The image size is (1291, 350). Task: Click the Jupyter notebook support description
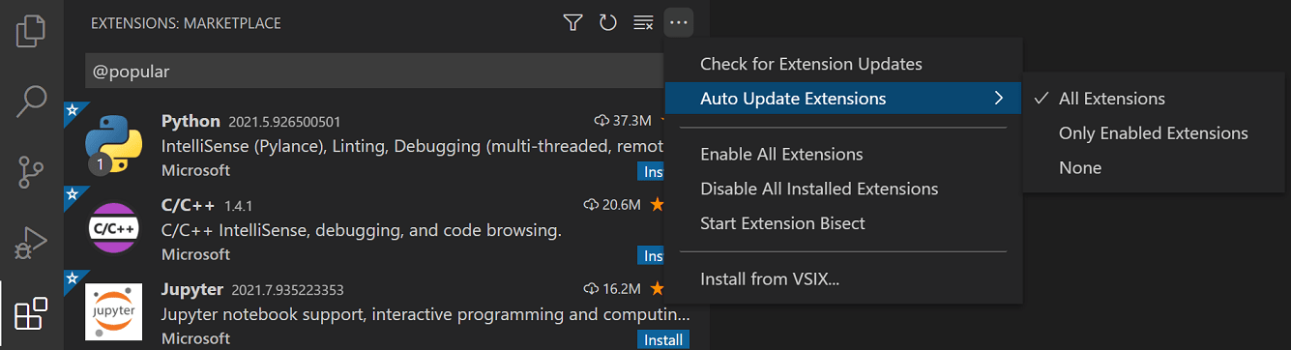click(425, 315)
